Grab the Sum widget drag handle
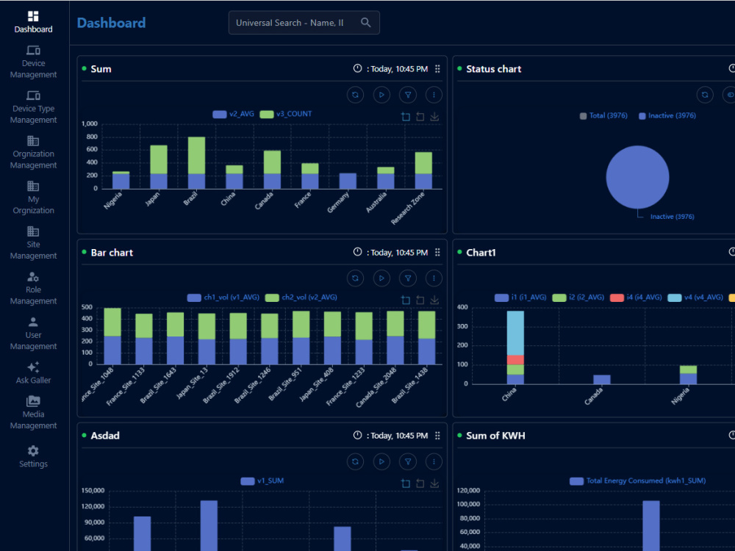The width and height of the screenshot is (735, 551). 437,69
